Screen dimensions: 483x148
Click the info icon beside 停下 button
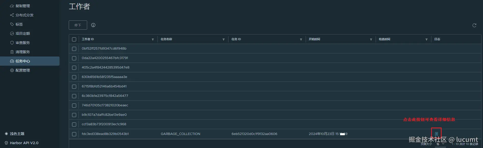coord(93,25)
